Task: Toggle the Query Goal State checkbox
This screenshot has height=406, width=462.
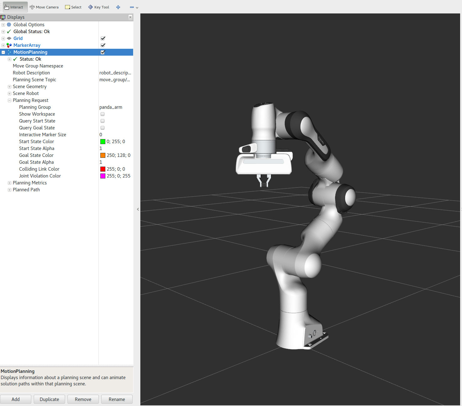Action: point(103,128)
